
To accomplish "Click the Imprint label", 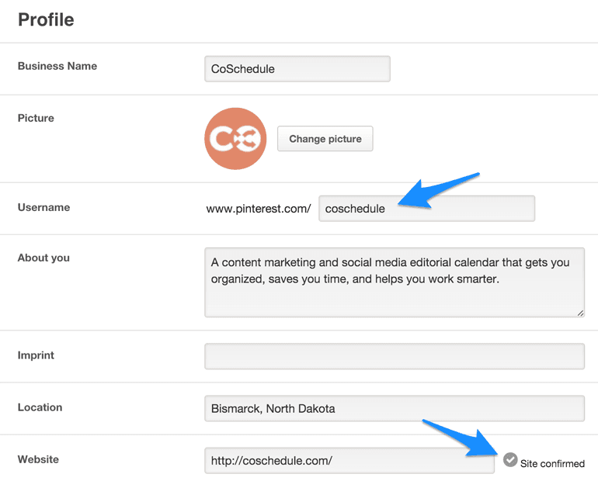I will [36, 355].
